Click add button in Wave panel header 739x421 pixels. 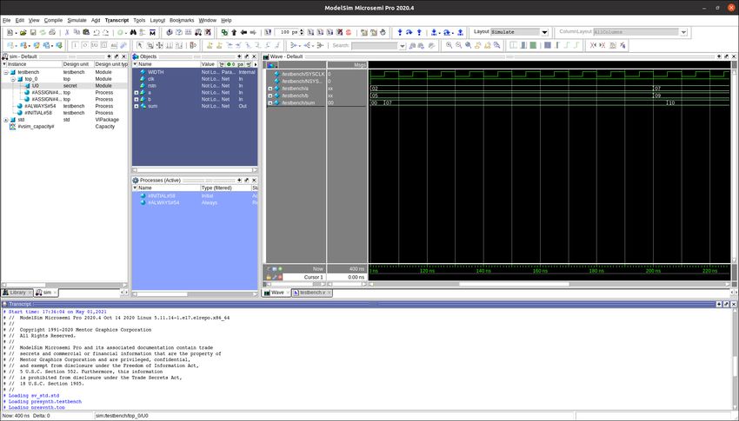pyautogui.click(x=719, y=56)
